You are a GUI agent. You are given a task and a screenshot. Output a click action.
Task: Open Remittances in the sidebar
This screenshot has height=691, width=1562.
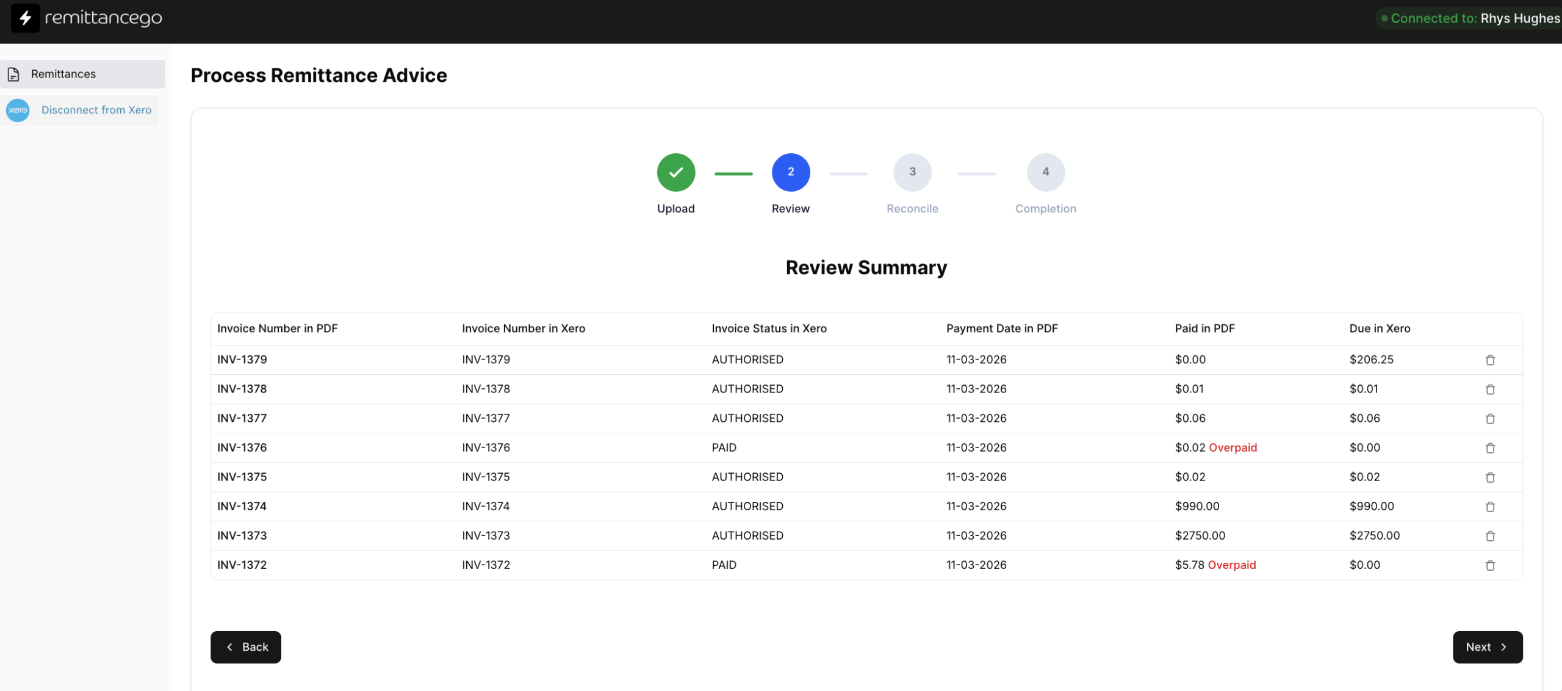tap(63, 74)
